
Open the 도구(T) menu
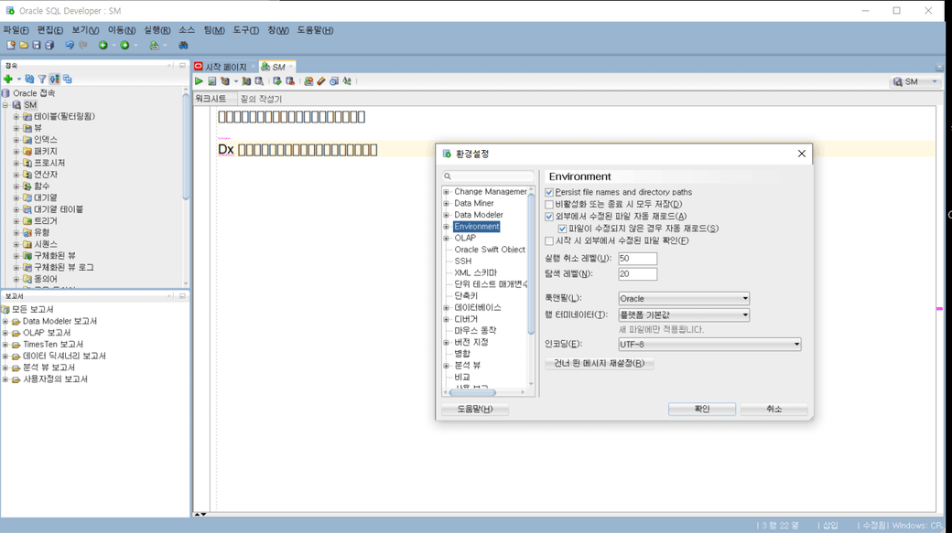pos(245,30)
